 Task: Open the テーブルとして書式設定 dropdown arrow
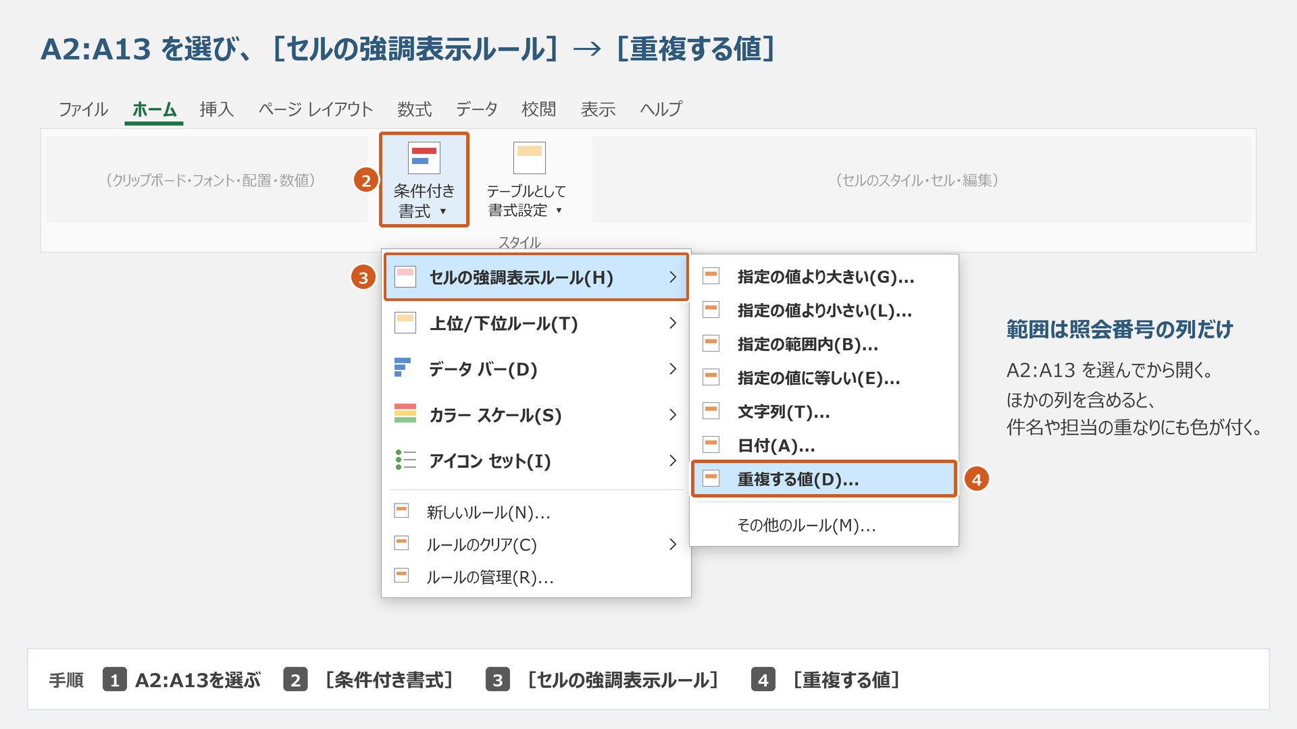click(559, 211)
